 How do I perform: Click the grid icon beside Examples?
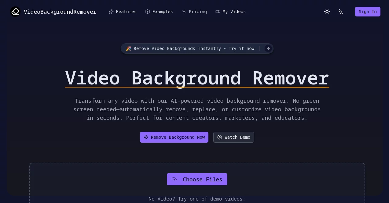click(148, 12)
